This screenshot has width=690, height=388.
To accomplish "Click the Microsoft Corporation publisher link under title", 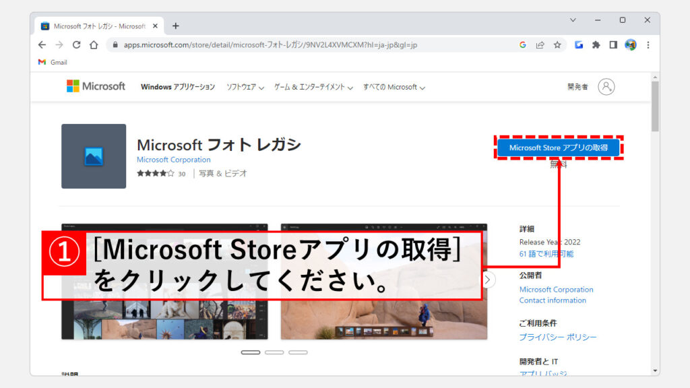I will [x=173, y=160].
